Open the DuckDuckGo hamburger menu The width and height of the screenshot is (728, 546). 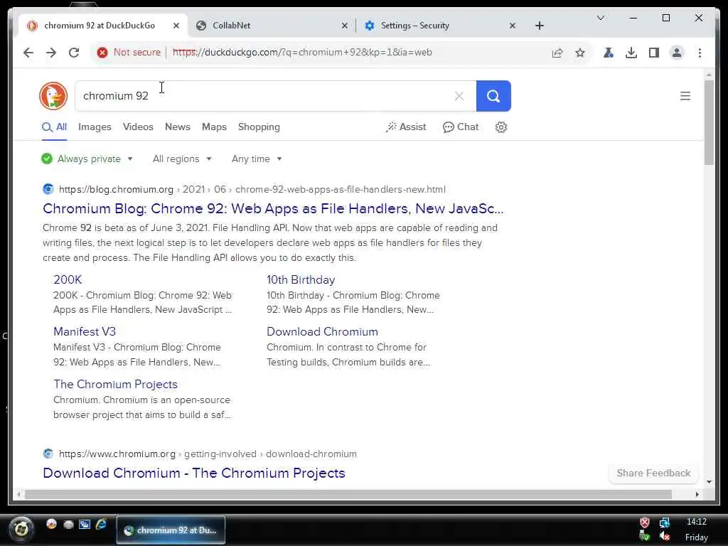coord(685,96)
